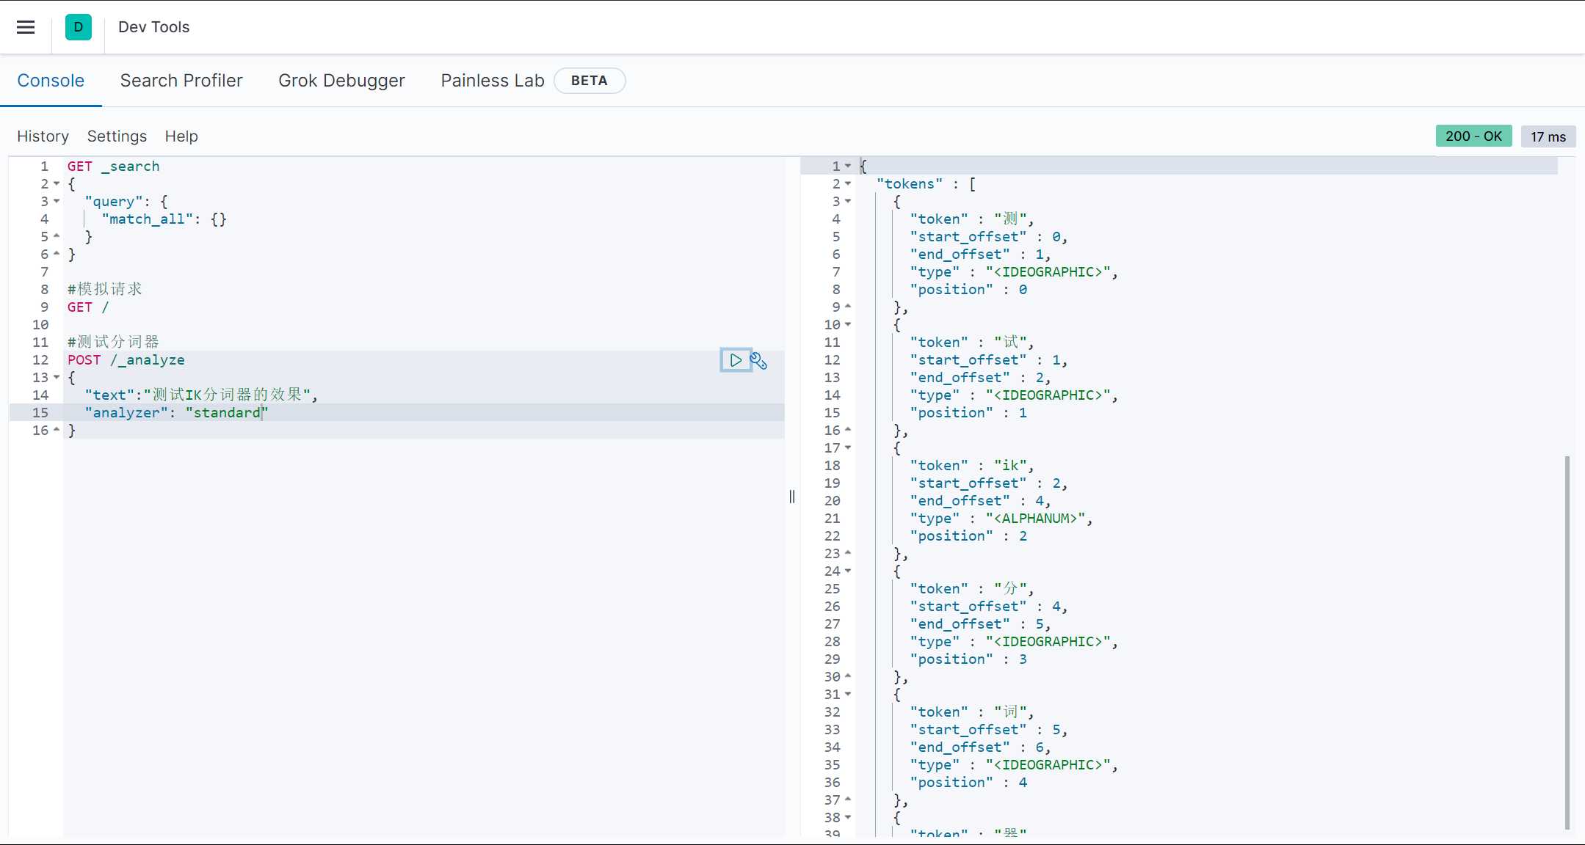Collapse the analyze body at line 13
Image resolution: width=1585 pixels, height=845 pixels.
coord(57,378)
